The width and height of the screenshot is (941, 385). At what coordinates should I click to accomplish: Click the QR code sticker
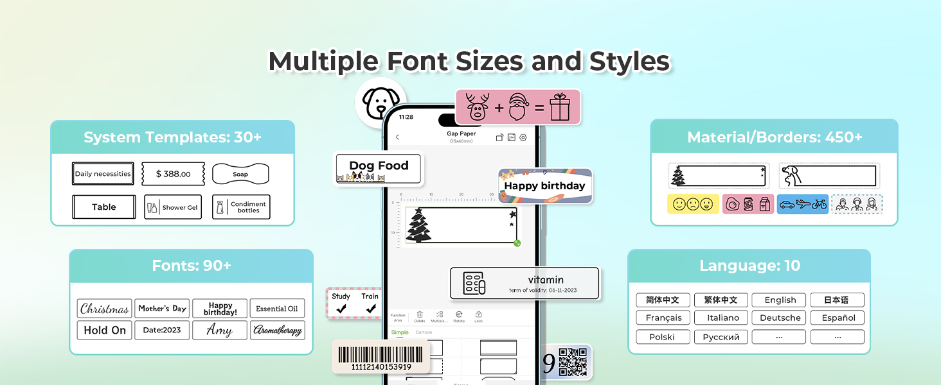point(573,362)
